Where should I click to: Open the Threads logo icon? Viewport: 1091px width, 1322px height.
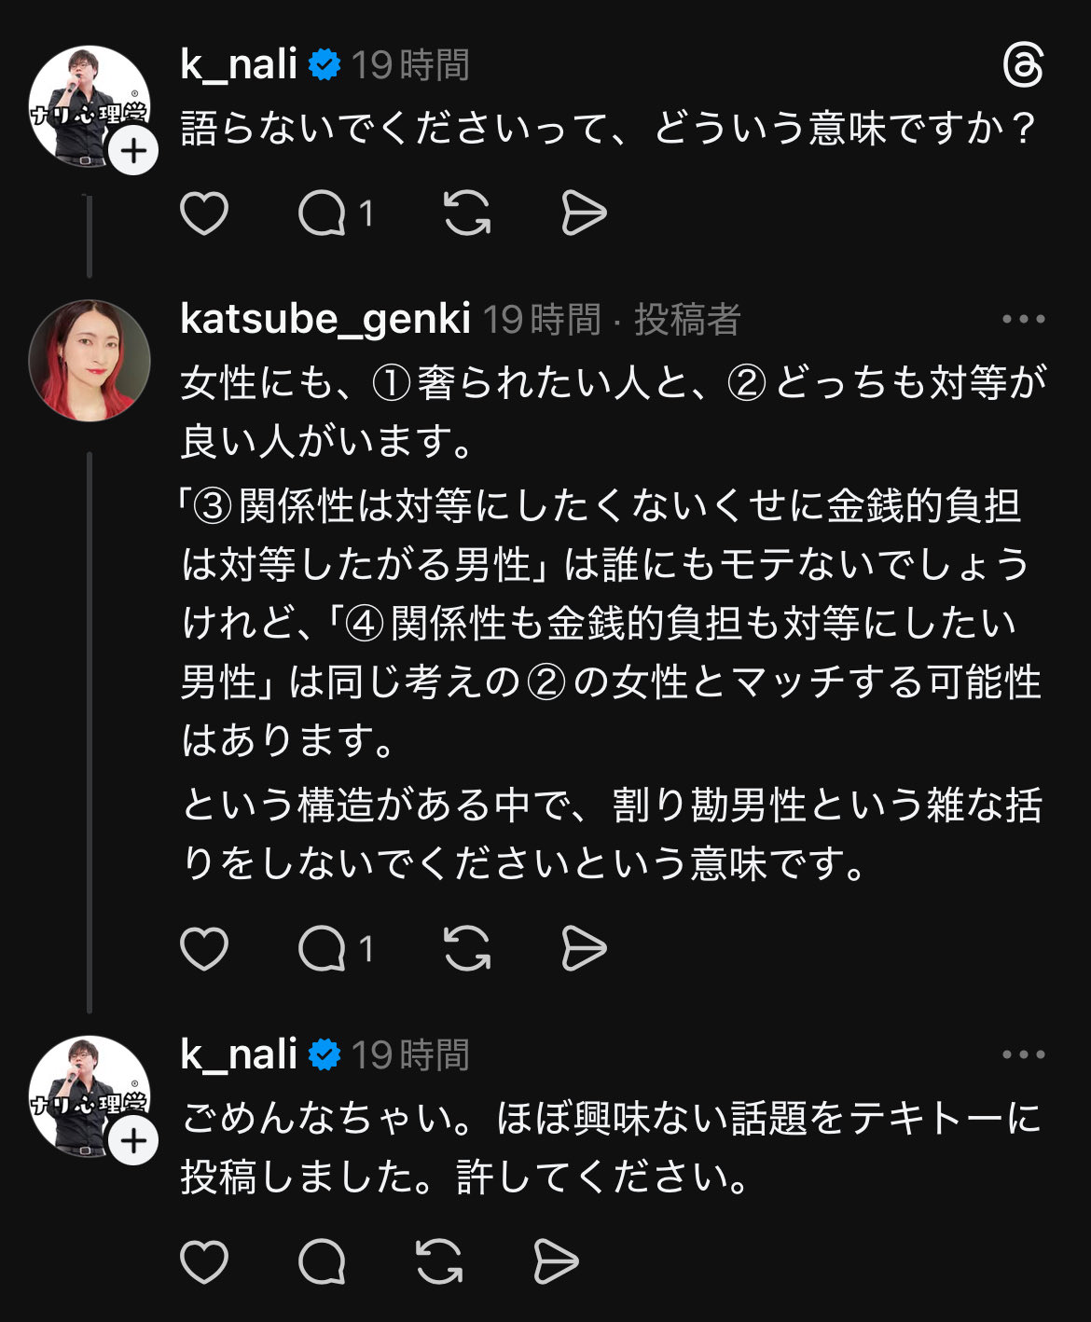[1023, 66]
